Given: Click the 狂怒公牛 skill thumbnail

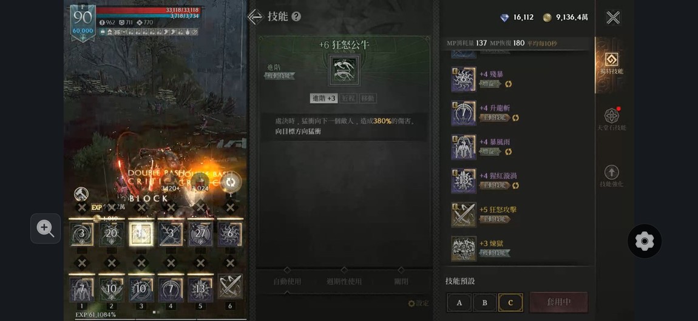Looking at the screenshot, I should tap(345, 70).
